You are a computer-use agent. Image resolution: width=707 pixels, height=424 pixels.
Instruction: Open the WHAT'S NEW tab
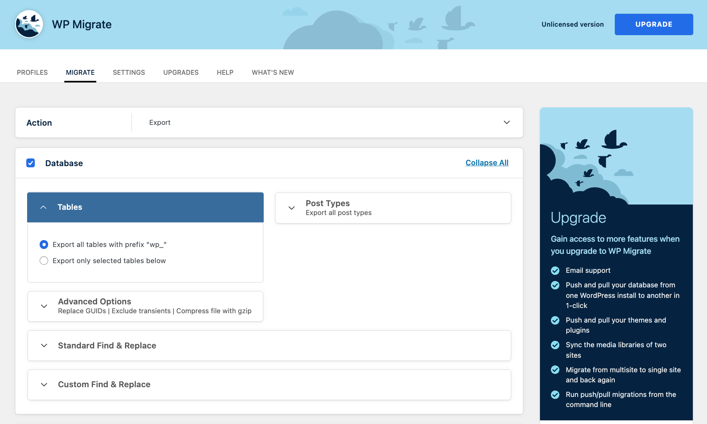click(x=273, y=72)
